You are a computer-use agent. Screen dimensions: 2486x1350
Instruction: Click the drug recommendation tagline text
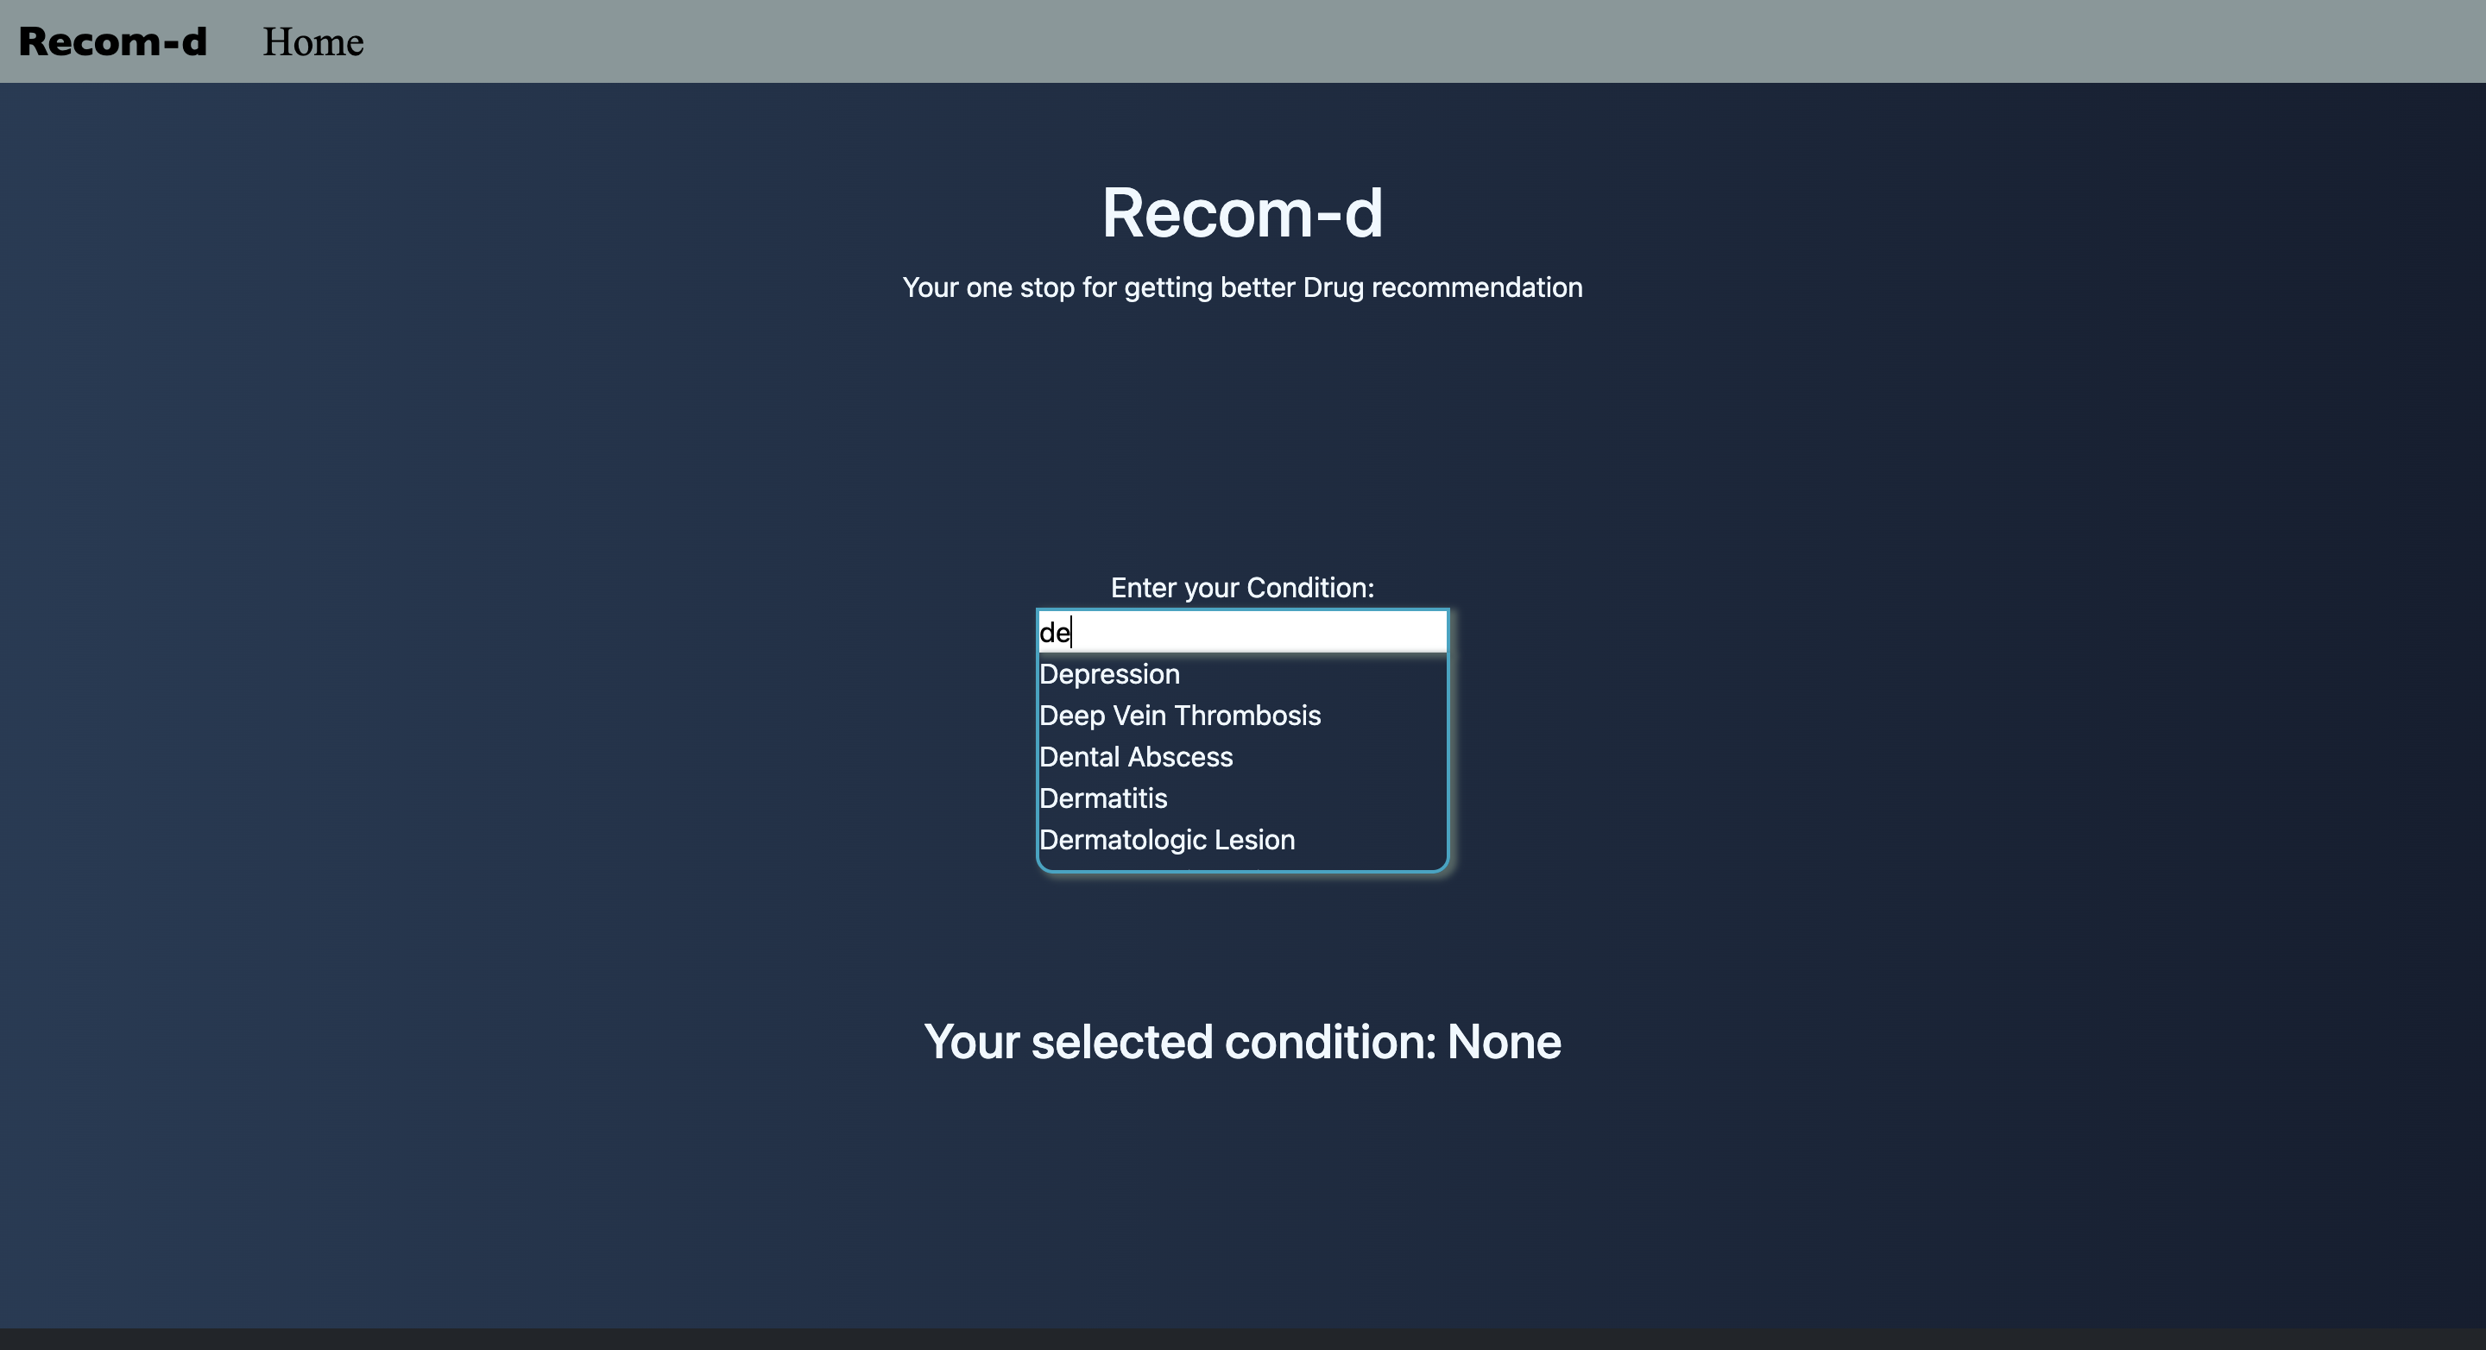pyautogui.click(x=1242, y=287)
